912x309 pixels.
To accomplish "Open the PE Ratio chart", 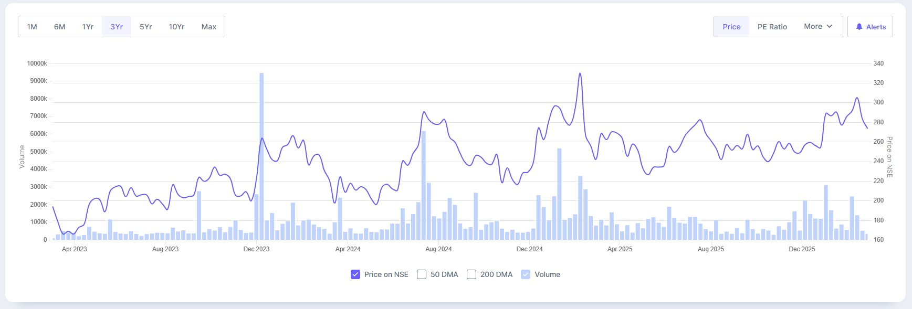I will coord(772,27).
